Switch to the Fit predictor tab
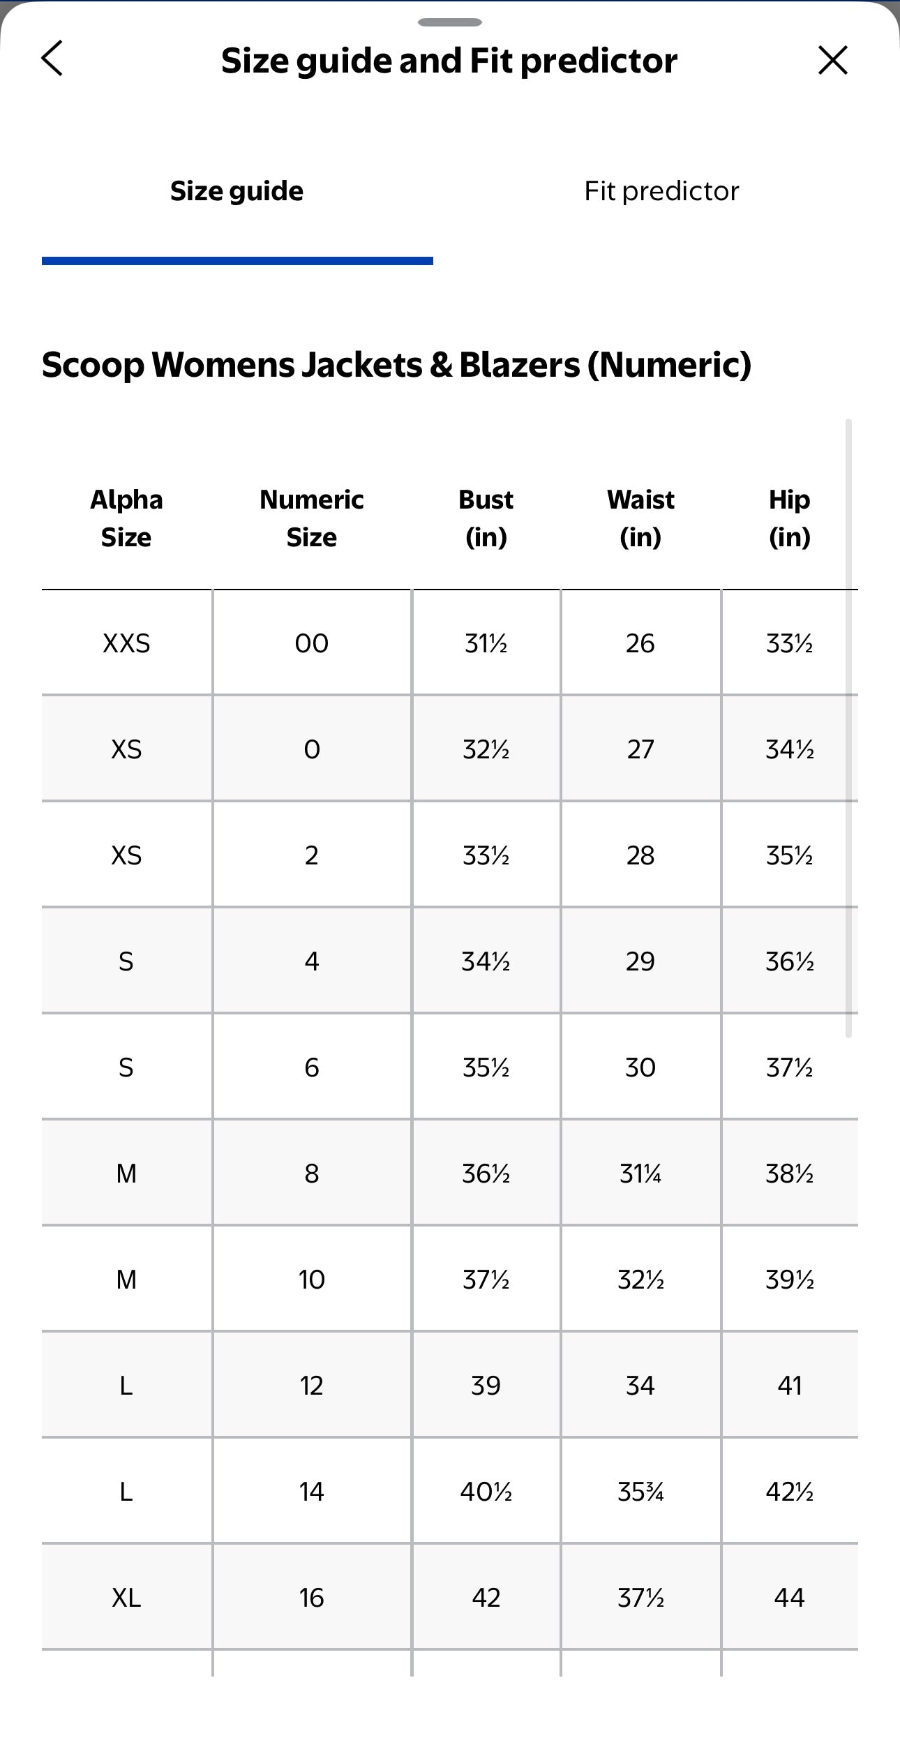 [x=661, y=191]
